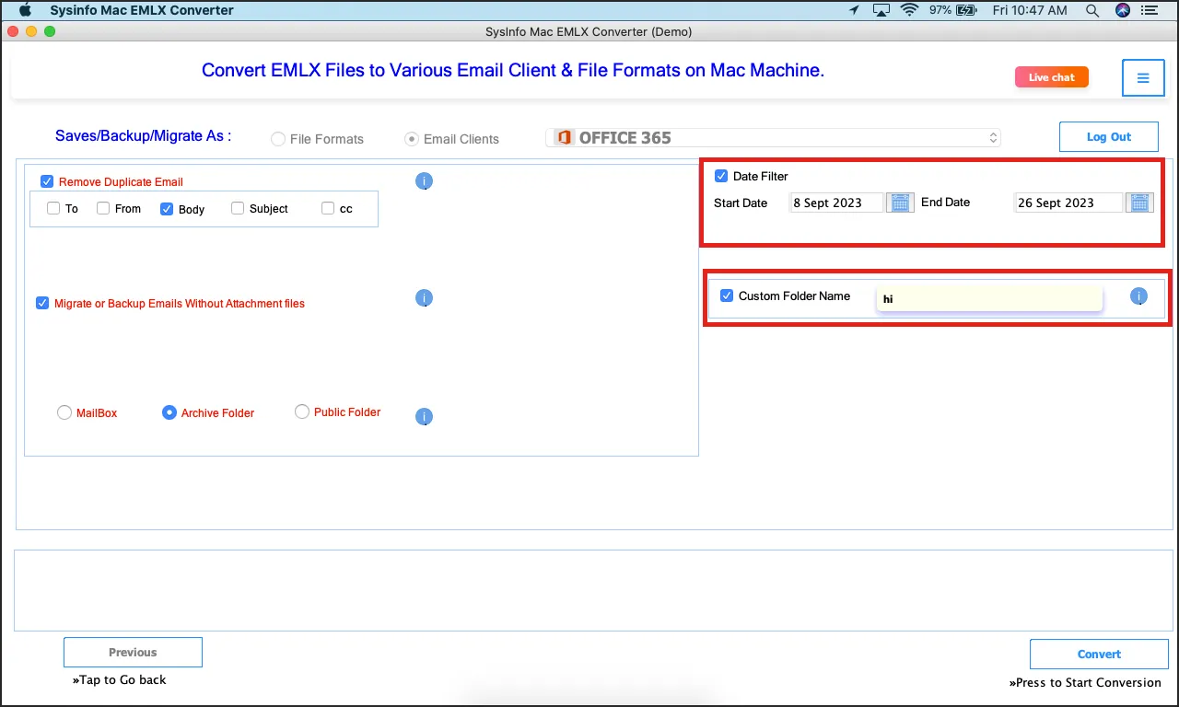Open the hamburger menu button
The width and height of the screenshot is (1179, 707).
point(1143,78)
